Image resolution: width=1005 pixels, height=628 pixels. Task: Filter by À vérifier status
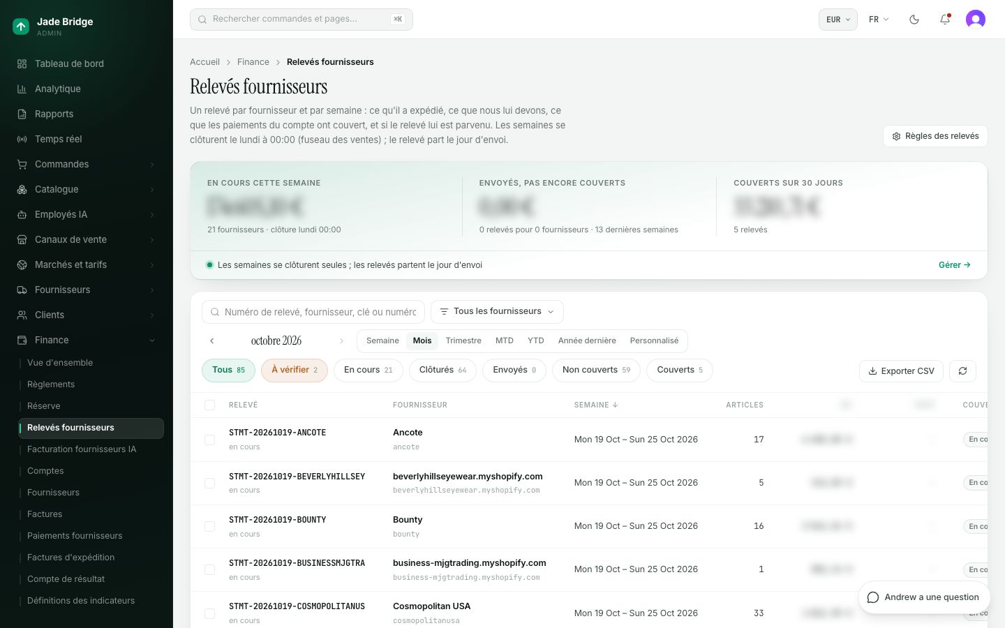(x=295, y=370)
